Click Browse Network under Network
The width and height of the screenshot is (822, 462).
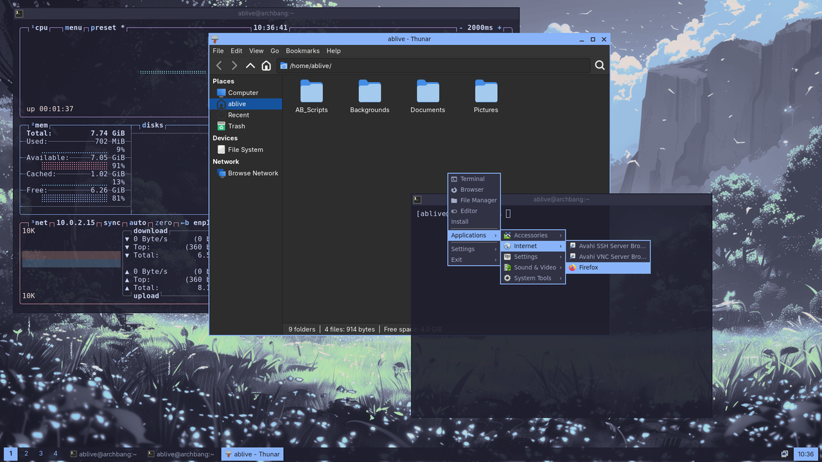252,173
